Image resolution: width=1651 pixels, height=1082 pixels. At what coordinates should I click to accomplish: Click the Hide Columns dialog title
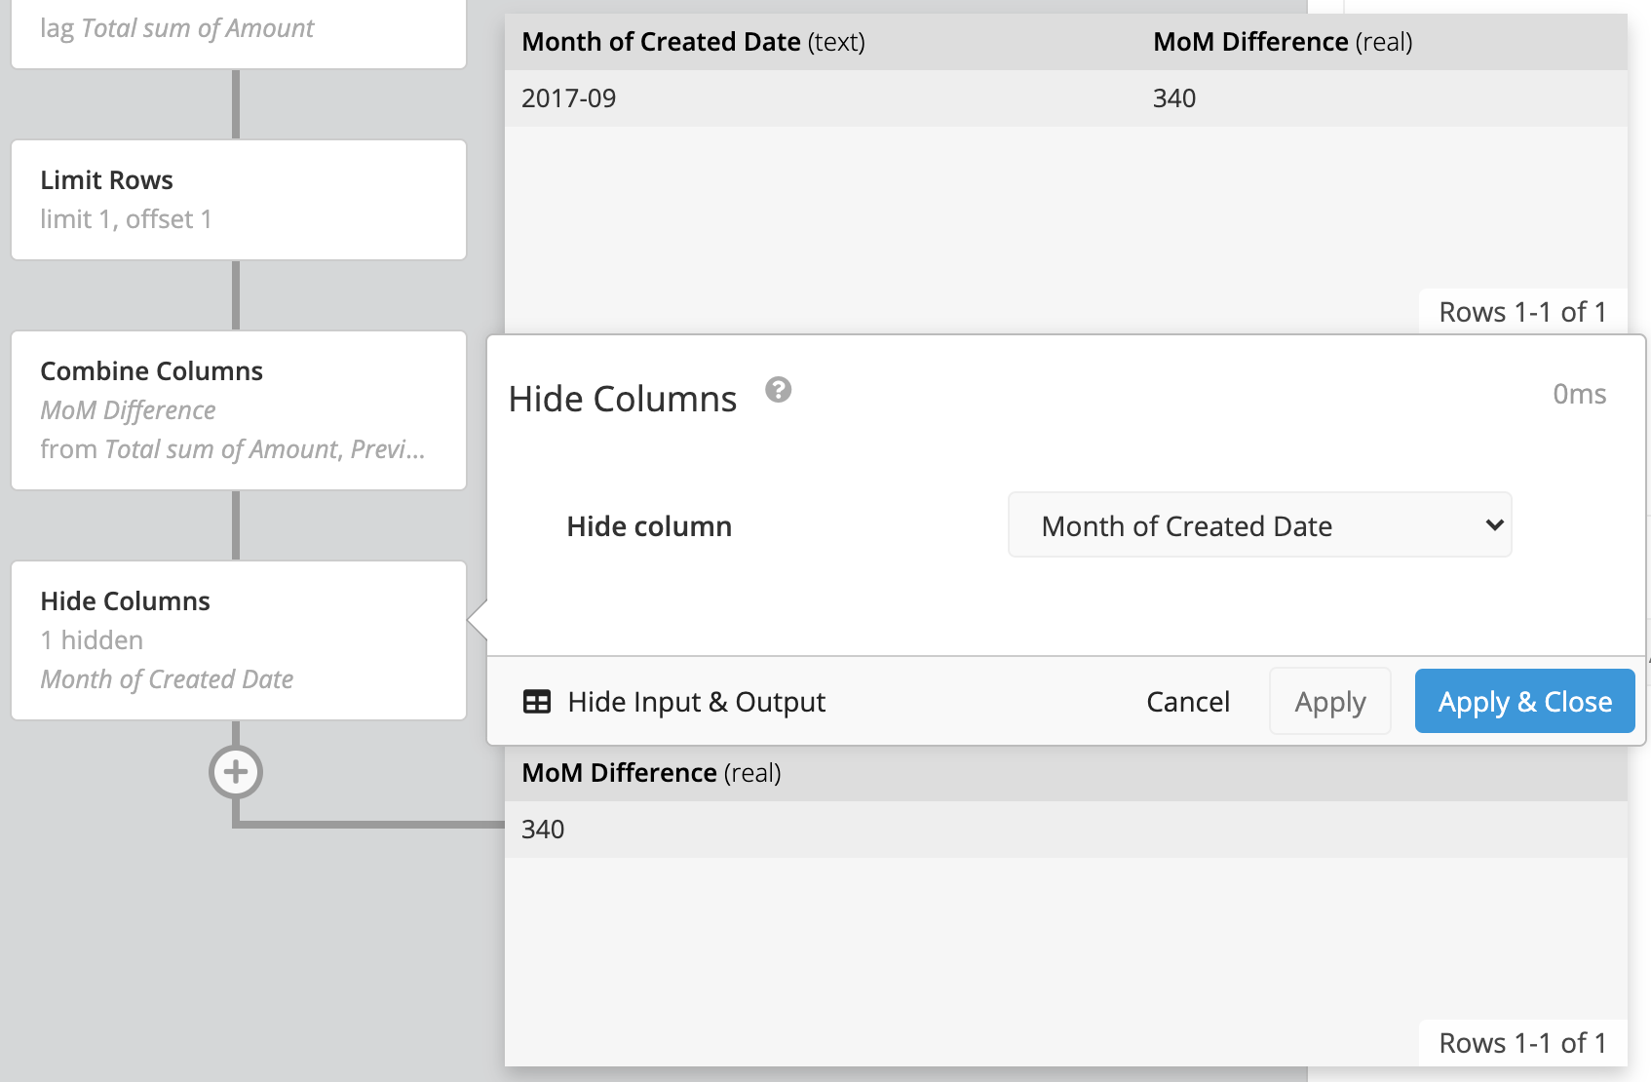(623, 399)
